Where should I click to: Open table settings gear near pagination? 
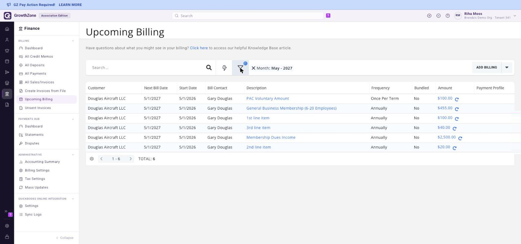click(92, 159)
